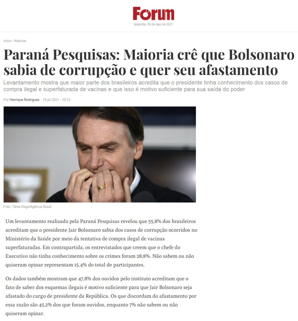
Task: Click the blurred picture frame in photo
Action: pyautogui.click(x=26, y=185)
